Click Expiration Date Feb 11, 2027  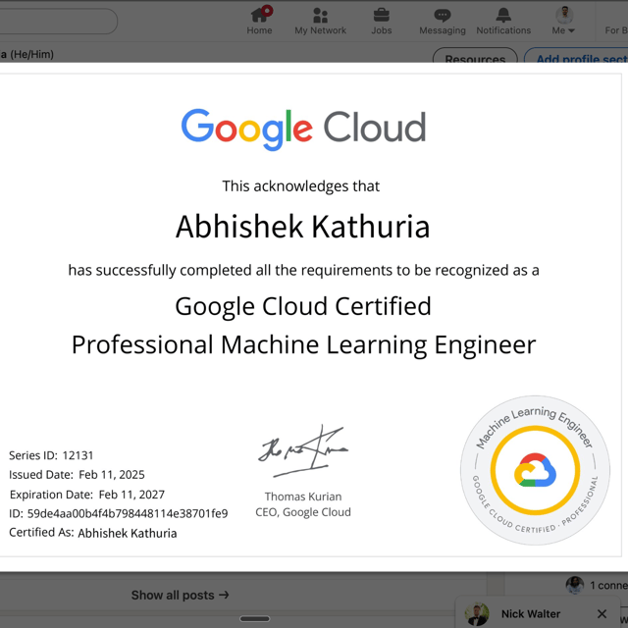[87, 495]
